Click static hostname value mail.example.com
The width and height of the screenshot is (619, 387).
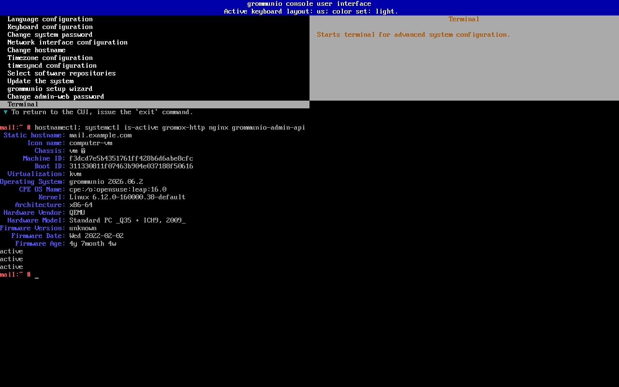pos(100,135)
